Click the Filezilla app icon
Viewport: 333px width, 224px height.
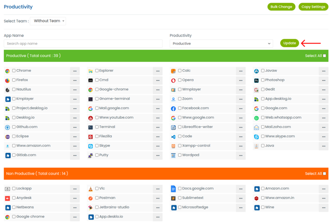pos(90,137)
